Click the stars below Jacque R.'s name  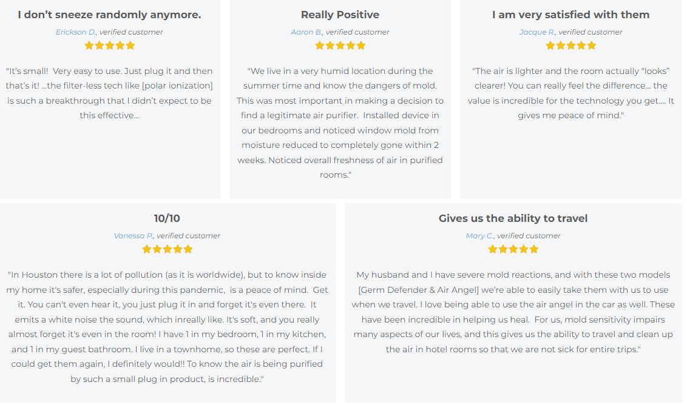(570, 45)
